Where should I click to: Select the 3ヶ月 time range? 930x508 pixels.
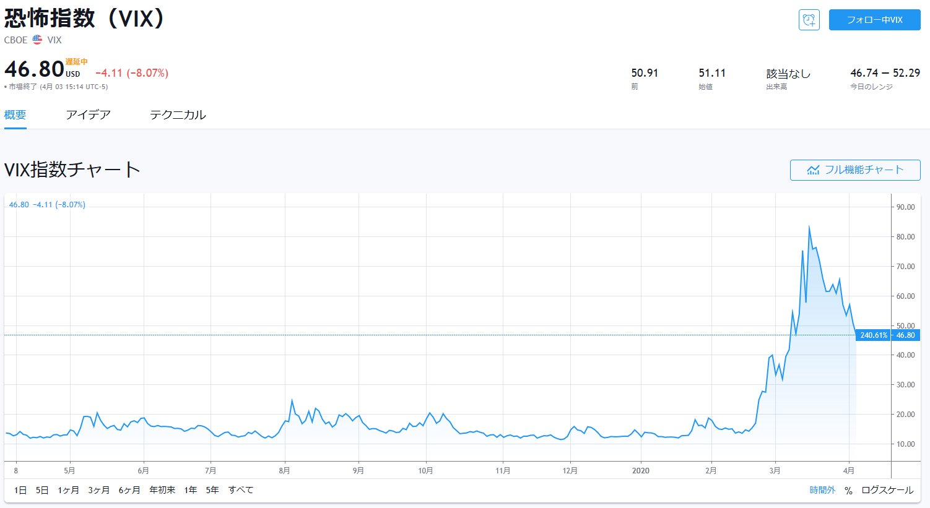click(98, 490)
